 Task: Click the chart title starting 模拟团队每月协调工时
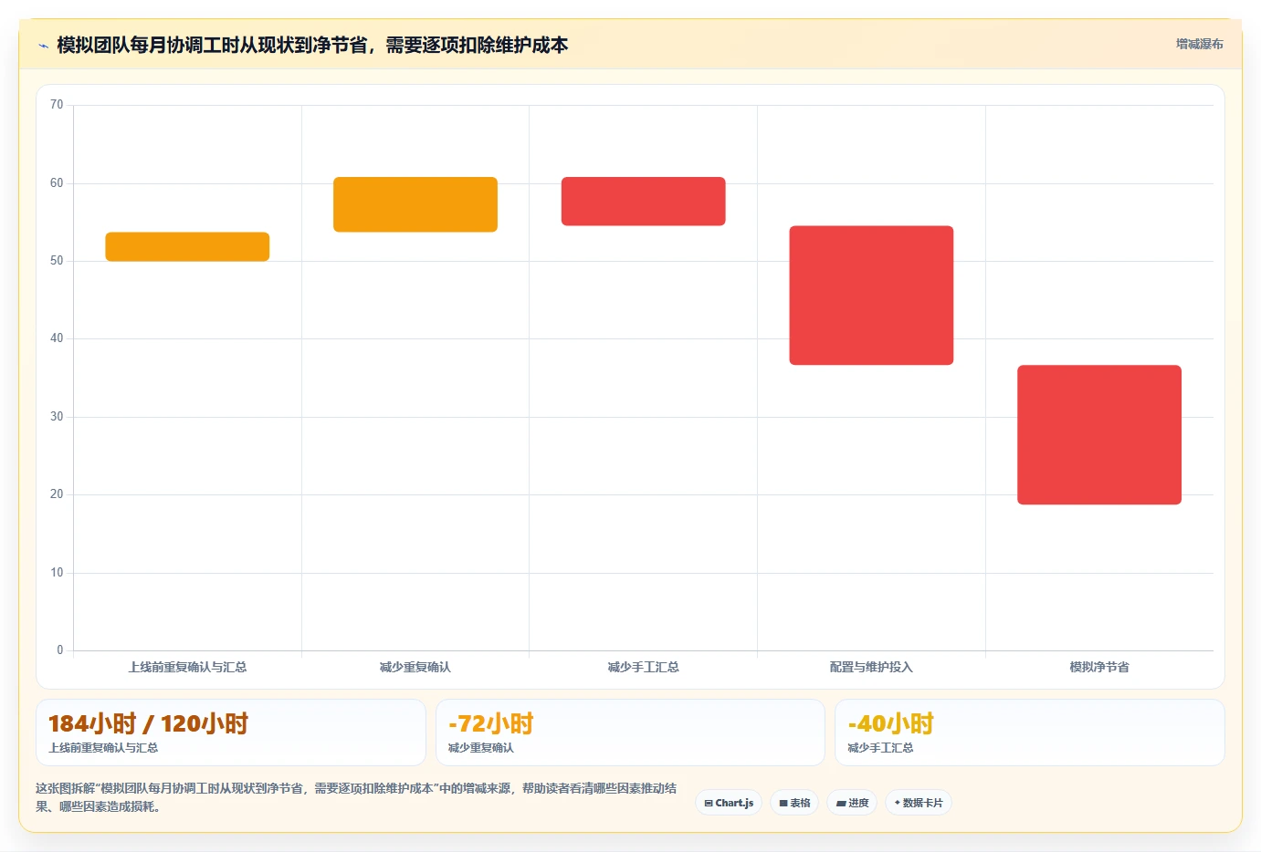tap(312, 45)
